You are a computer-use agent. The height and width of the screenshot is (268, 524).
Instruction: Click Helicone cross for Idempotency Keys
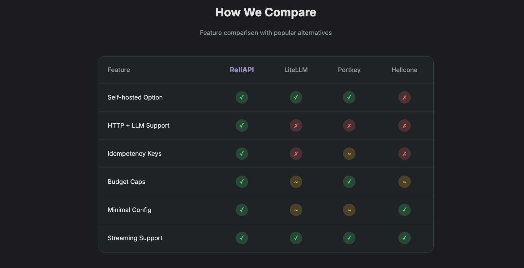pyautogui.click(x=405, y=154)
